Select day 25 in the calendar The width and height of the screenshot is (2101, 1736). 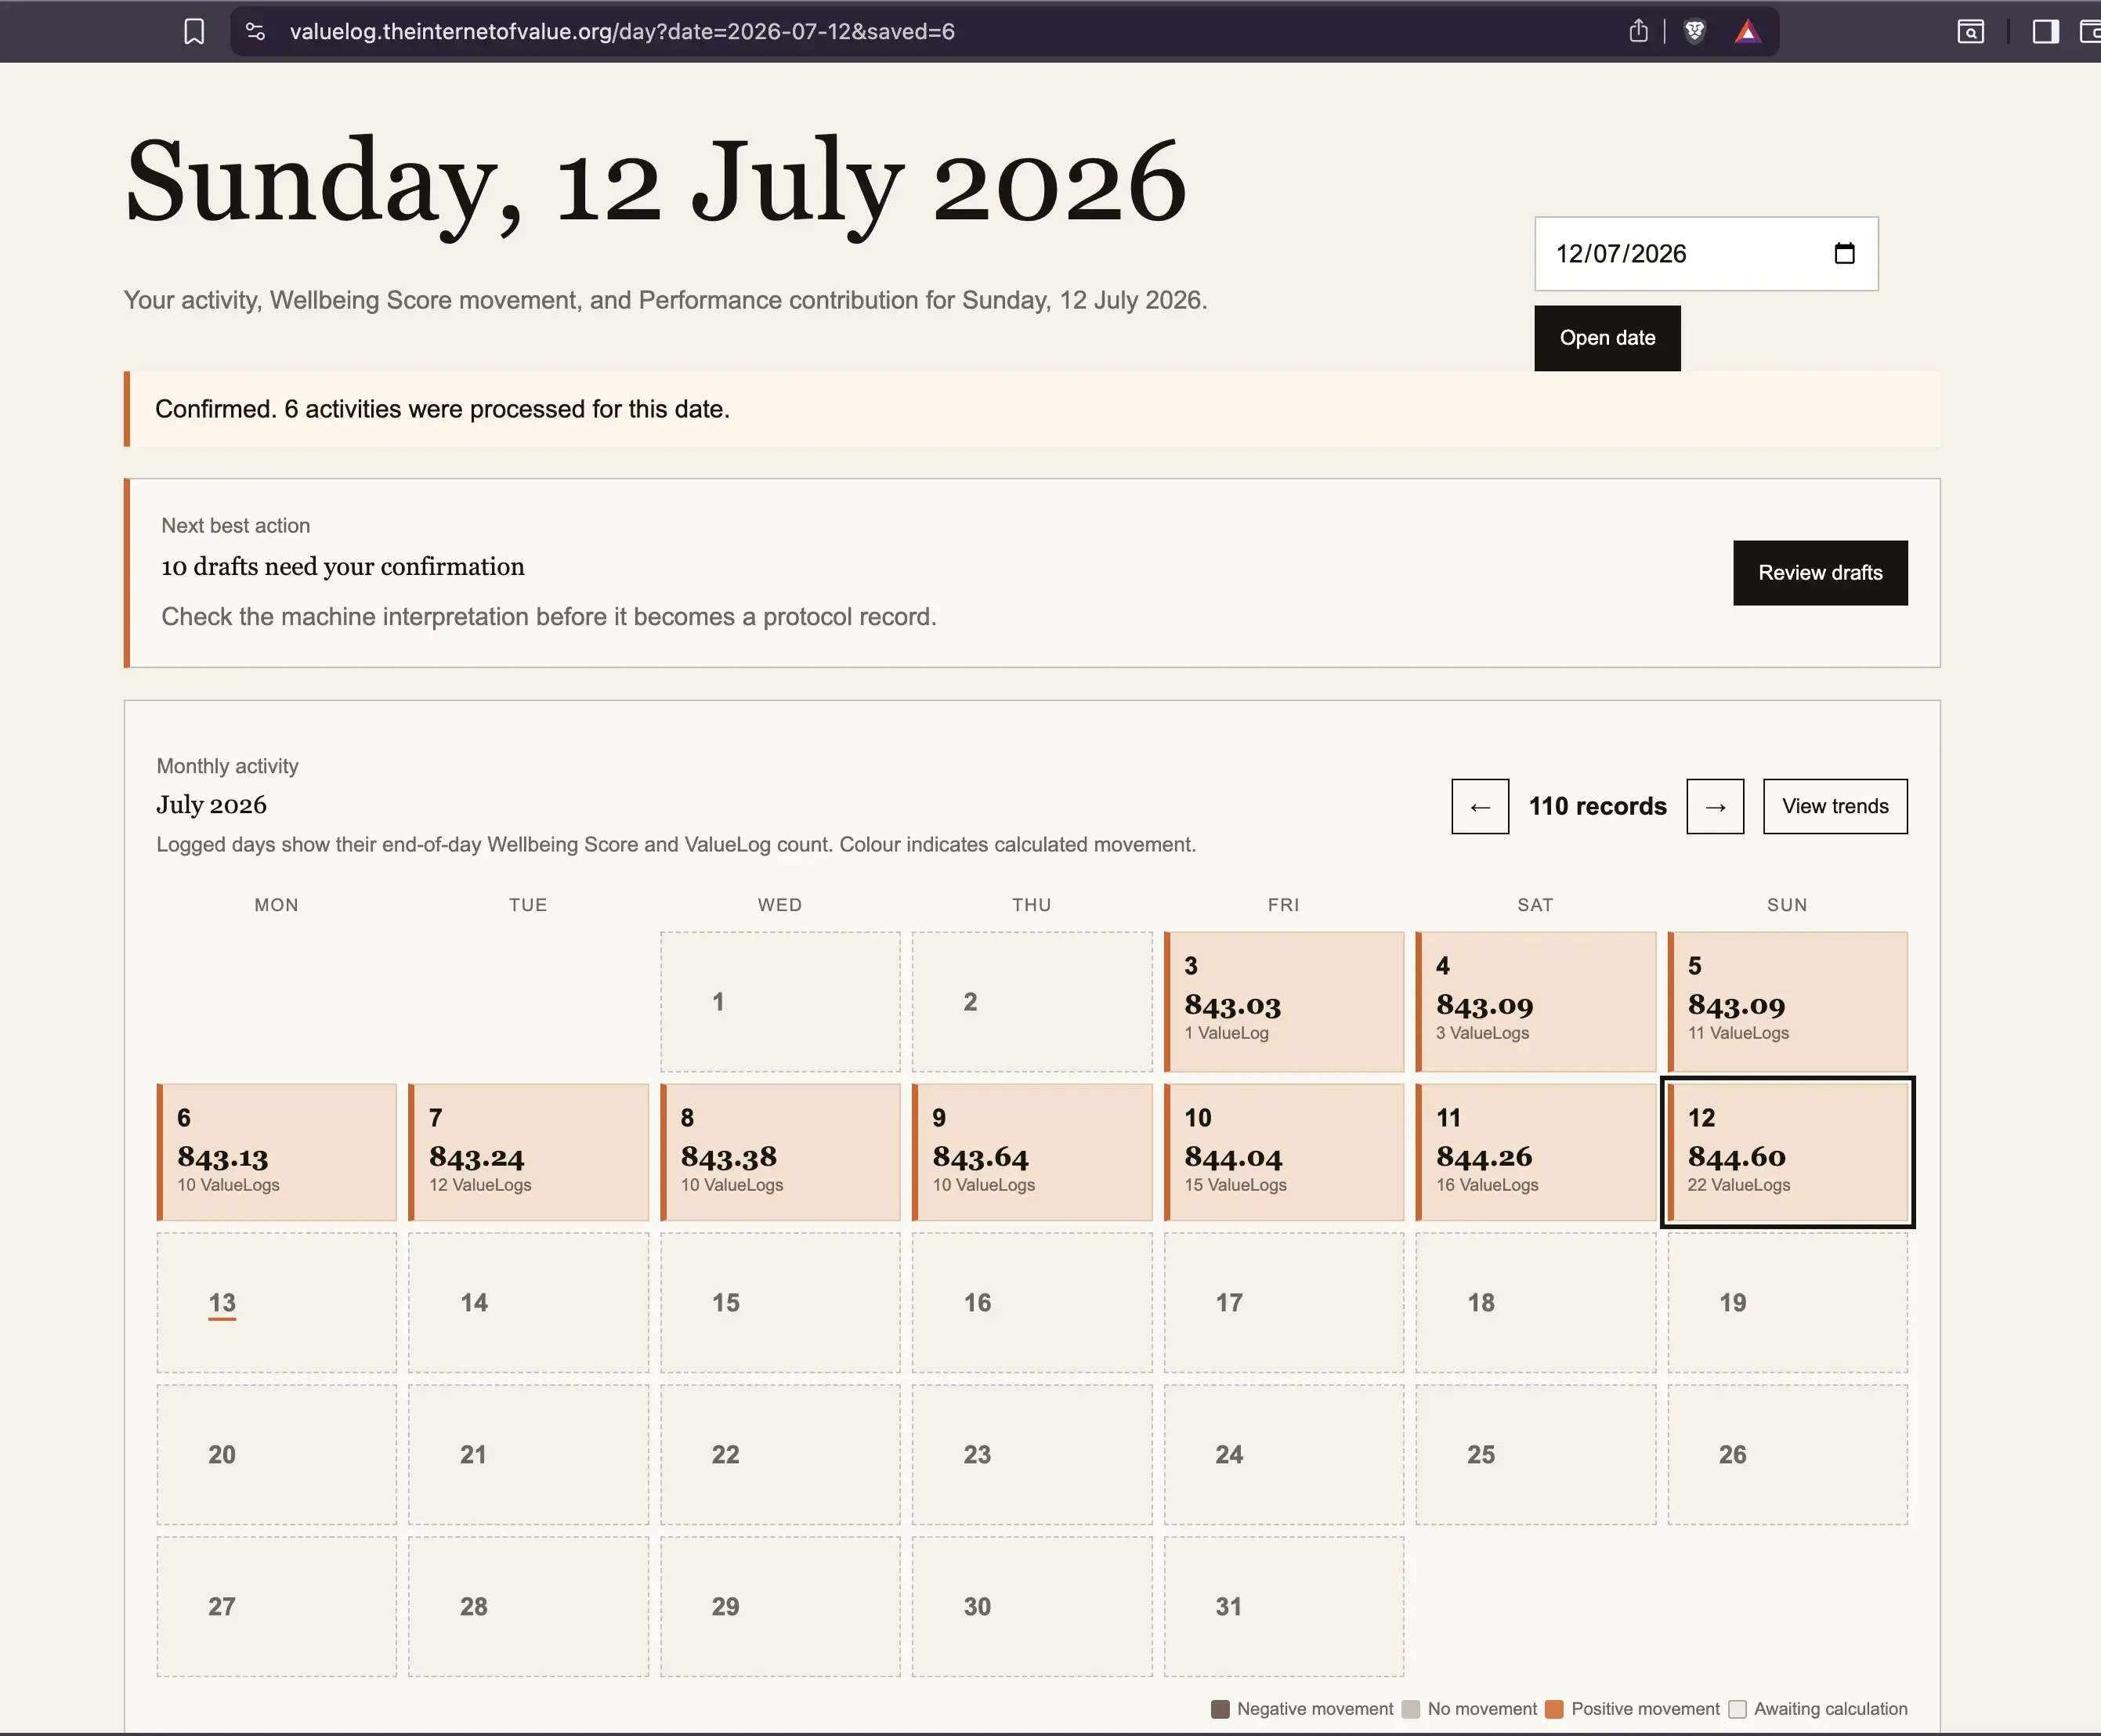click(1535, 1455)
